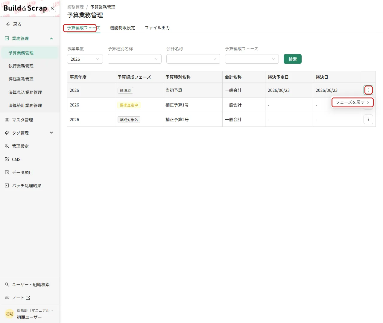Click the external link icon next to ノート
The height and width of the screenshot is (323, 383).
28,298
